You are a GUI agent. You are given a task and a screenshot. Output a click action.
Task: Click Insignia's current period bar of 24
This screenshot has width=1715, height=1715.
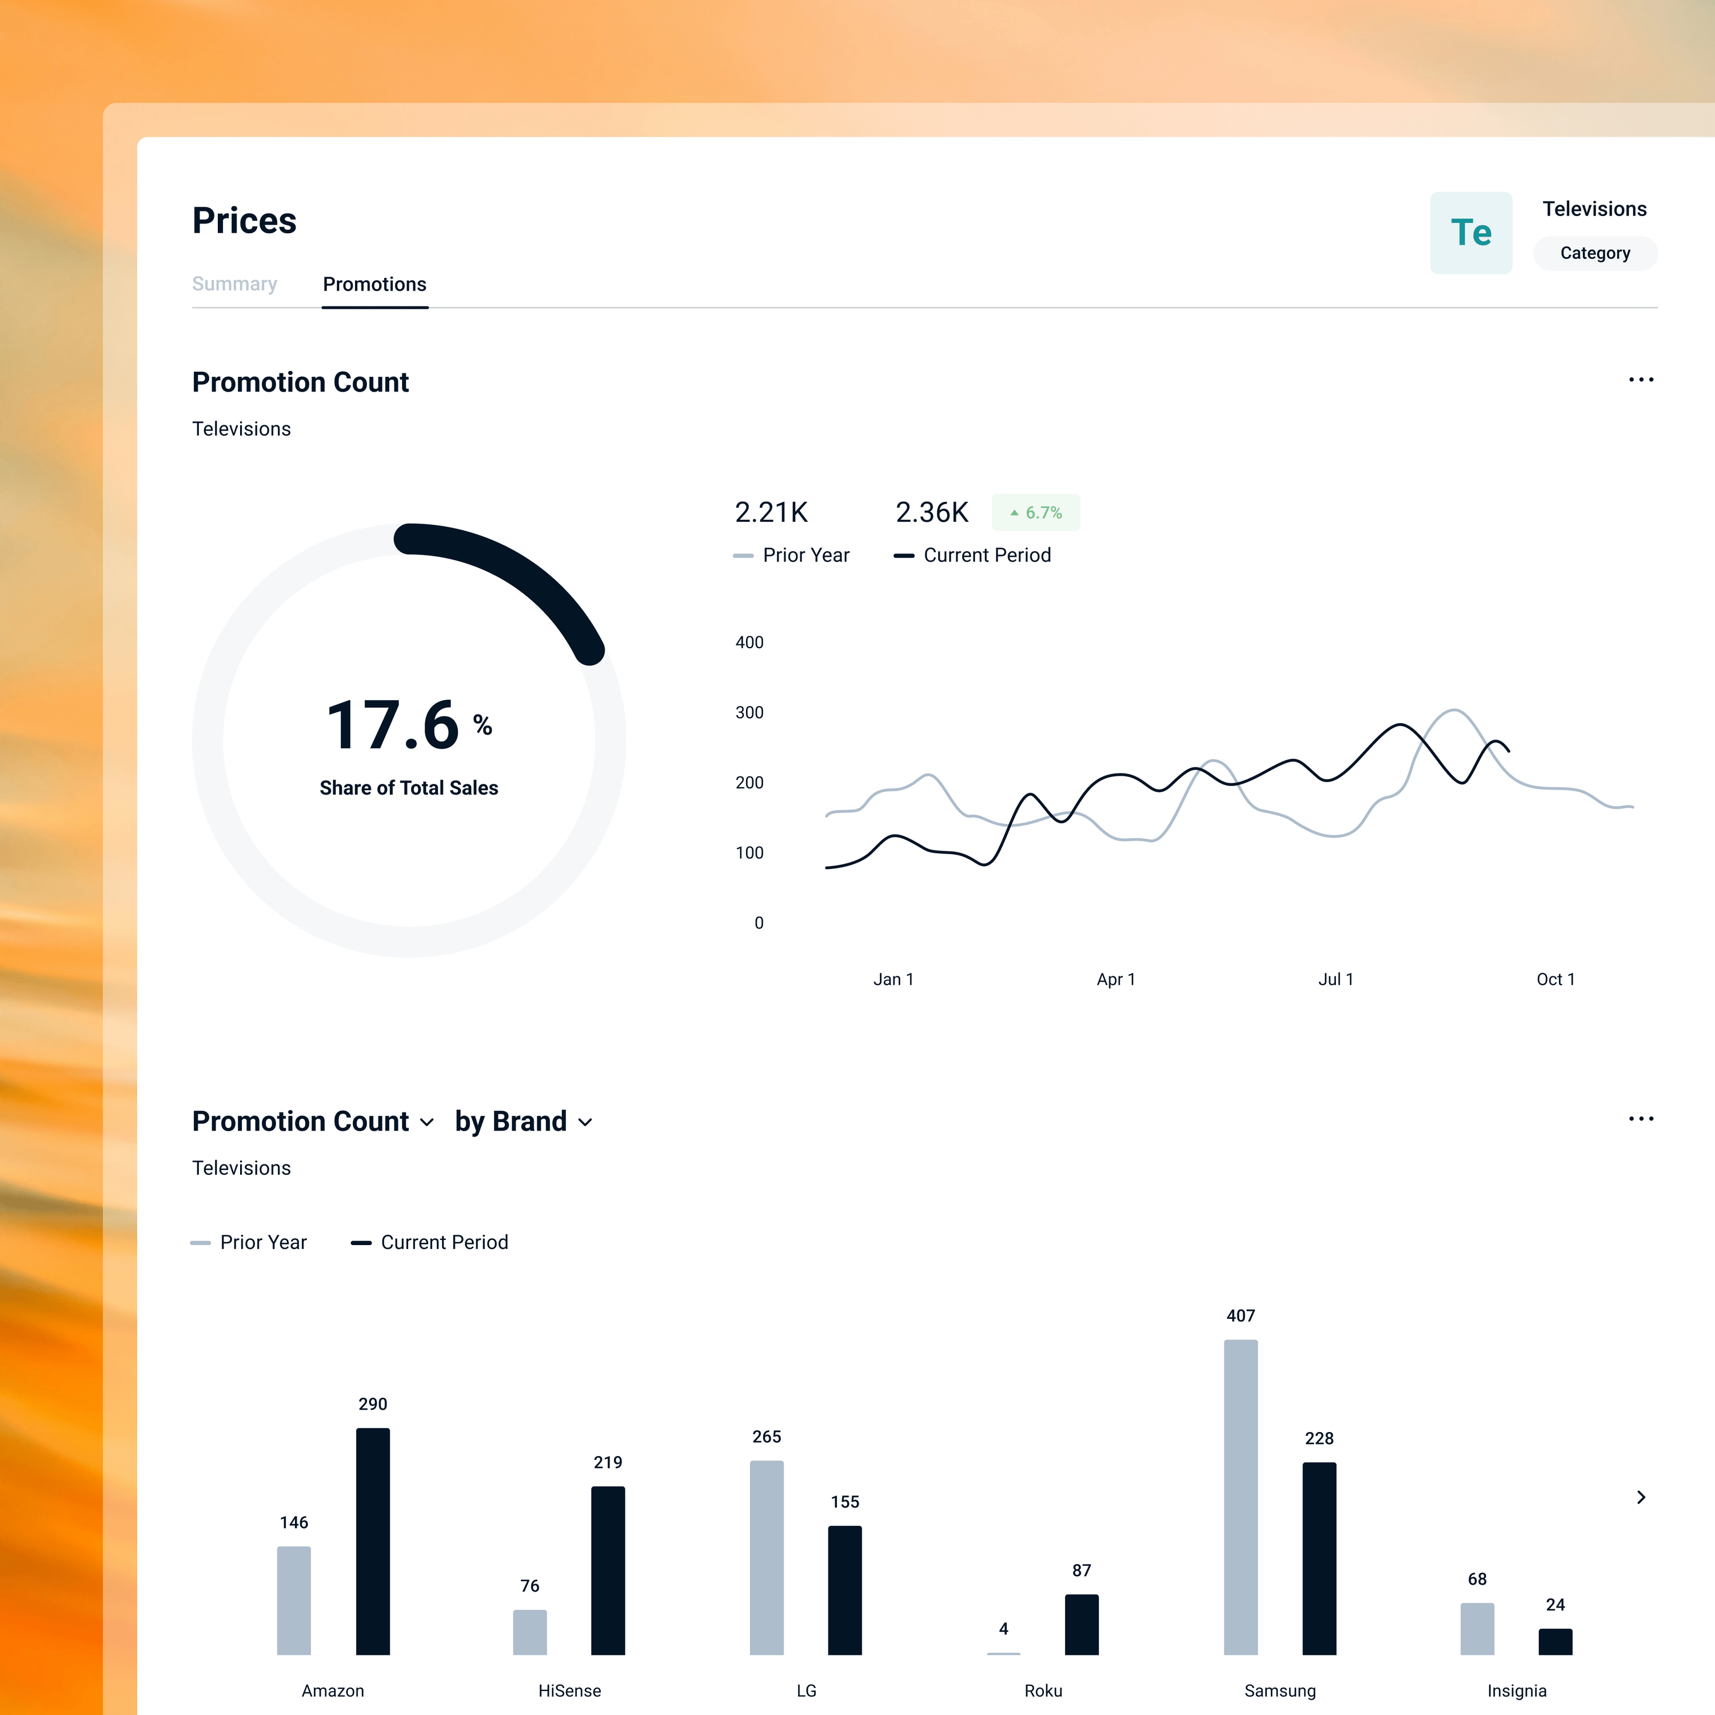(x=1555, y=1641)
